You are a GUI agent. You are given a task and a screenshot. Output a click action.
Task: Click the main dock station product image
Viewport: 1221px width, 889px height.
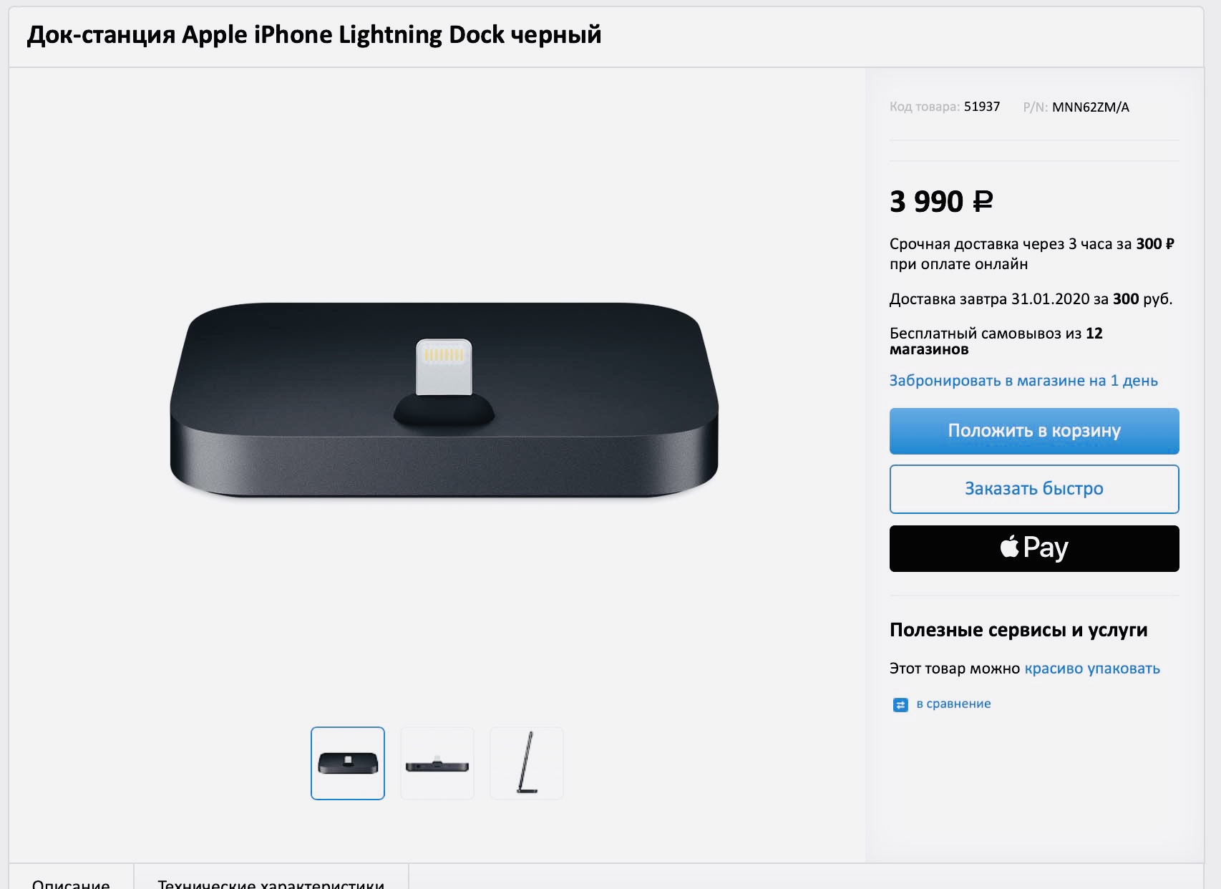pyautogui.click(x=444, y=401)
